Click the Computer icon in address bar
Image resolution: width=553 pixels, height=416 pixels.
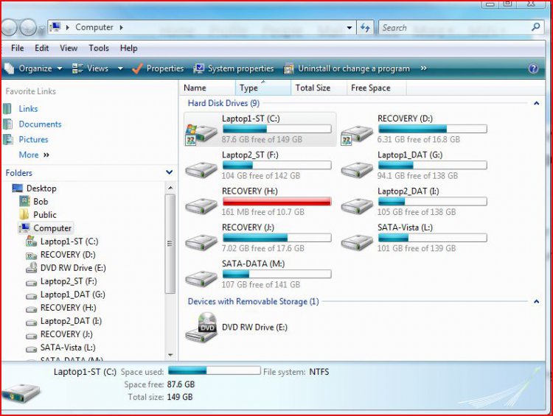pos(55,27)
